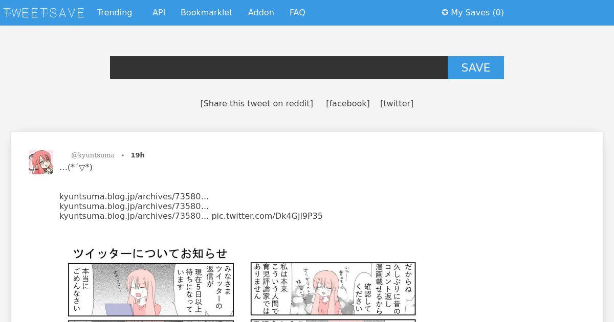Click the tweet text …(*´▽*)
This screenshot has width=614, height=322.
tap(76, 167)
